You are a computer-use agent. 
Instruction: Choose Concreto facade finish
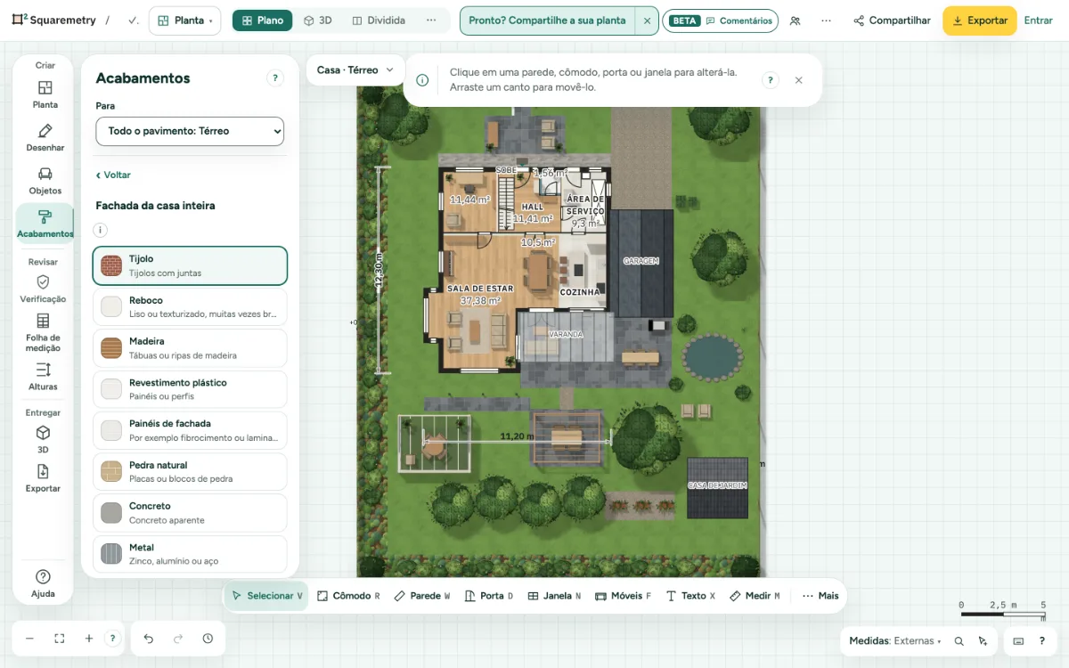pos(190,512)
